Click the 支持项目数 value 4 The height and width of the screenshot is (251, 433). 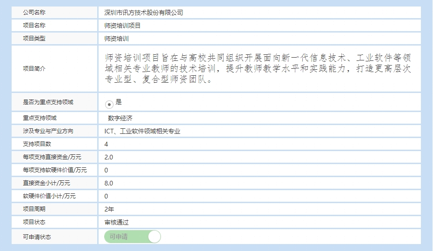[106, 144]
